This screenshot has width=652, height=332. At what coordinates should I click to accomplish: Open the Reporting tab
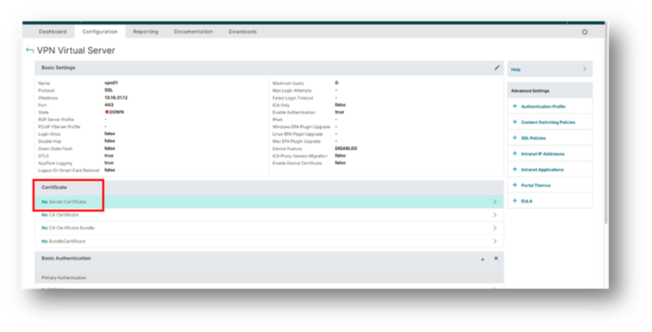click(146, 32)
